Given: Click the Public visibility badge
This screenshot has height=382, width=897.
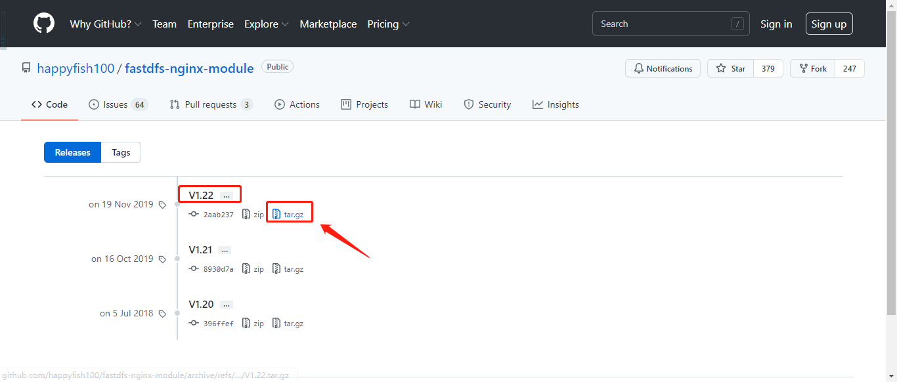Looking at the screenshot, I should pyautogui.click(x=277, y=67).
